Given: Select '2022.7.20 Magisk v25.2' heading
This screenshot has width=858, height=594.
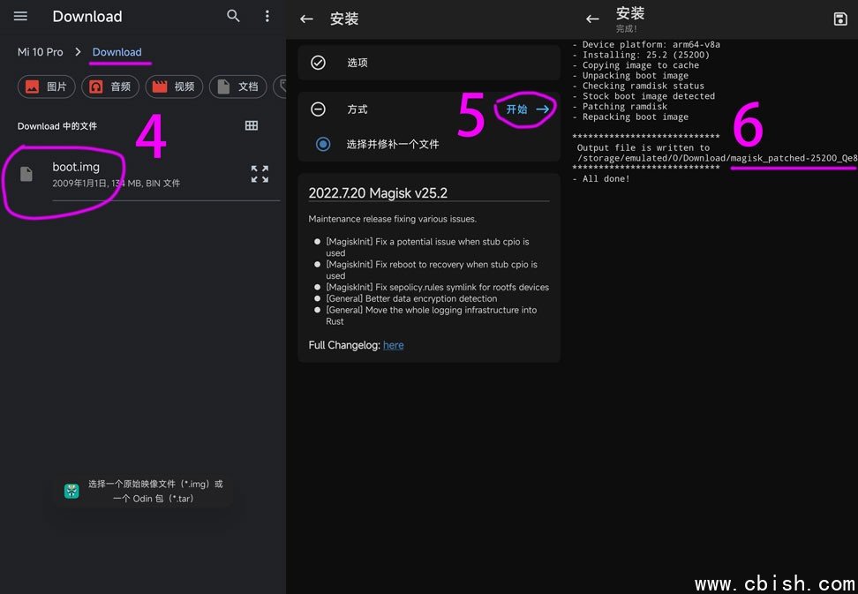Looking at the screenshot, I should 378,193.
